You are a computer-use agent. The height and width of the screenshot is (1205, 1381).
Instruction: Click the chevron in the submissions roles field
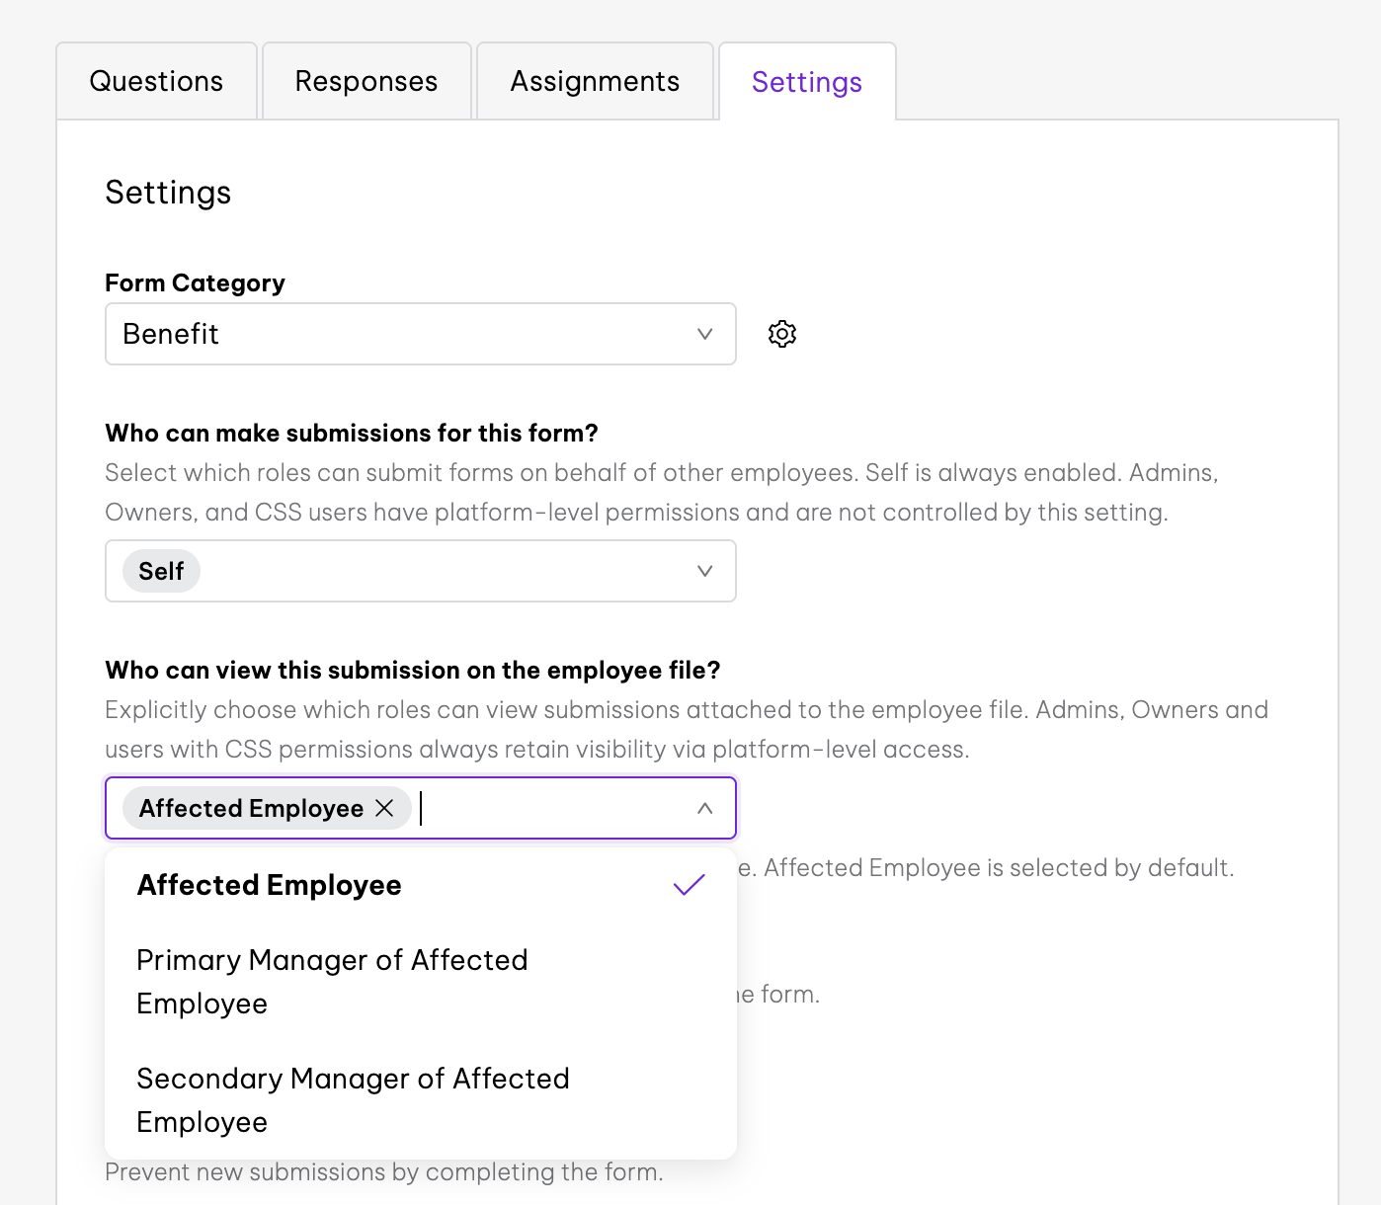[x=704, y=571]
